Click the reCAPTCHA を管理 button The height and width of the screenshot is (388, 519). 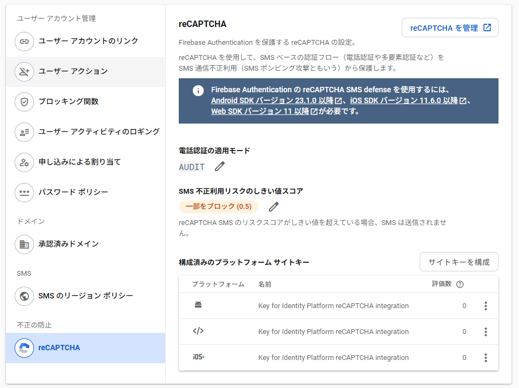pos(450,28)
